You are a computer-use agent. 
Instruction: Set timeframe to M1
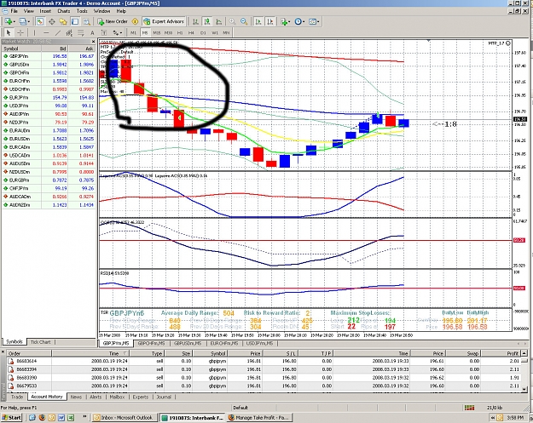(x=133, y=33)
